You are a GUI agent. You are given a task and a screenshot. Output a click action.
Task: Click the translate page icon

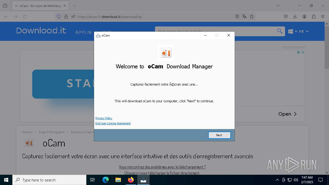pos(244,16)
